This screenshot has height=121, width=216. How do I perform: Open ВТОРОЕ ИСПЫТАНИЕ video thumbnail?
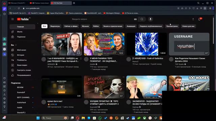click(x=104, y=87)
